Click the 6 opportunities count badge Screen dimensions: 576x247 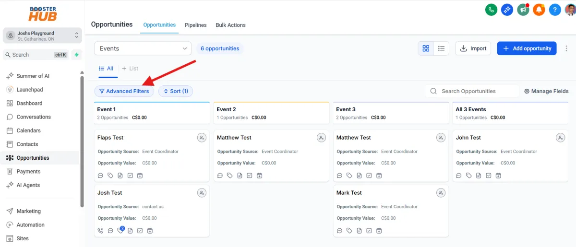220,48
